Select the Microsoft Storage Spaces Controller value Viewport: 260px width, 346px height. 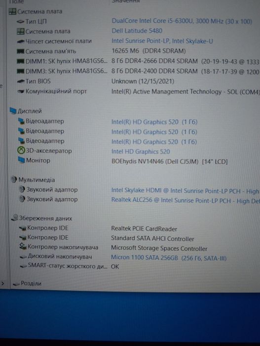point(159,248)
